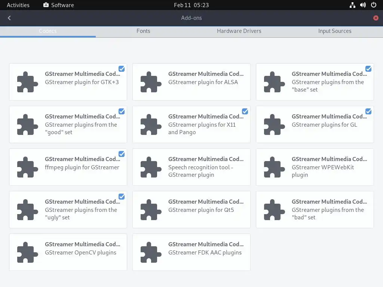
Task: Select "GStreamer plugins from the "good" set" text
Action: 81,129
